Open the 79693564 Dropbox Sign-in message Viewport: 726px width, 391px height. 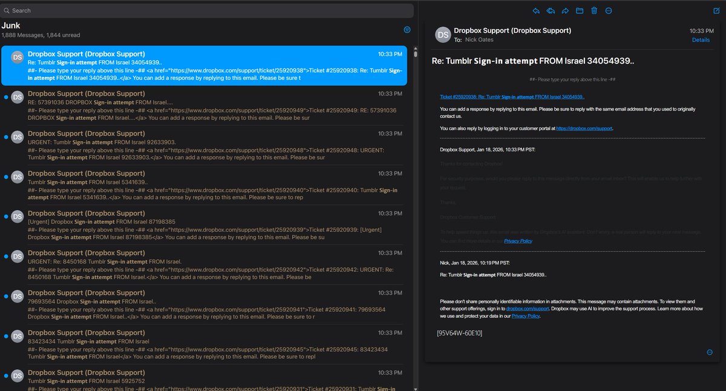pyautogui.click(x=204, y=304)
